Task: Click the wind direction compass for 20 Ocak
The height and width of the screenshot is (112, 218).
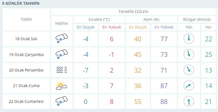Action: 189,70
